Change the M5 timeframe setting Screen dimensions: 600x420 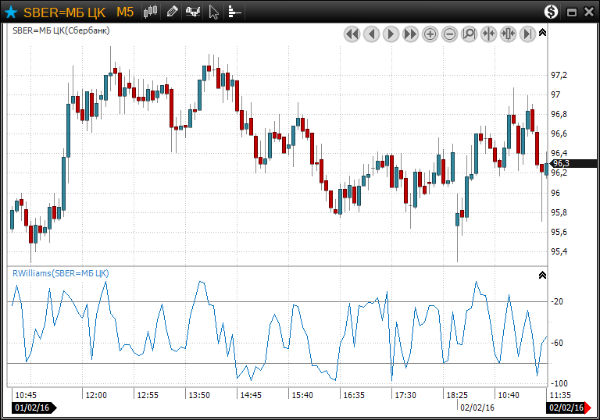125,12
